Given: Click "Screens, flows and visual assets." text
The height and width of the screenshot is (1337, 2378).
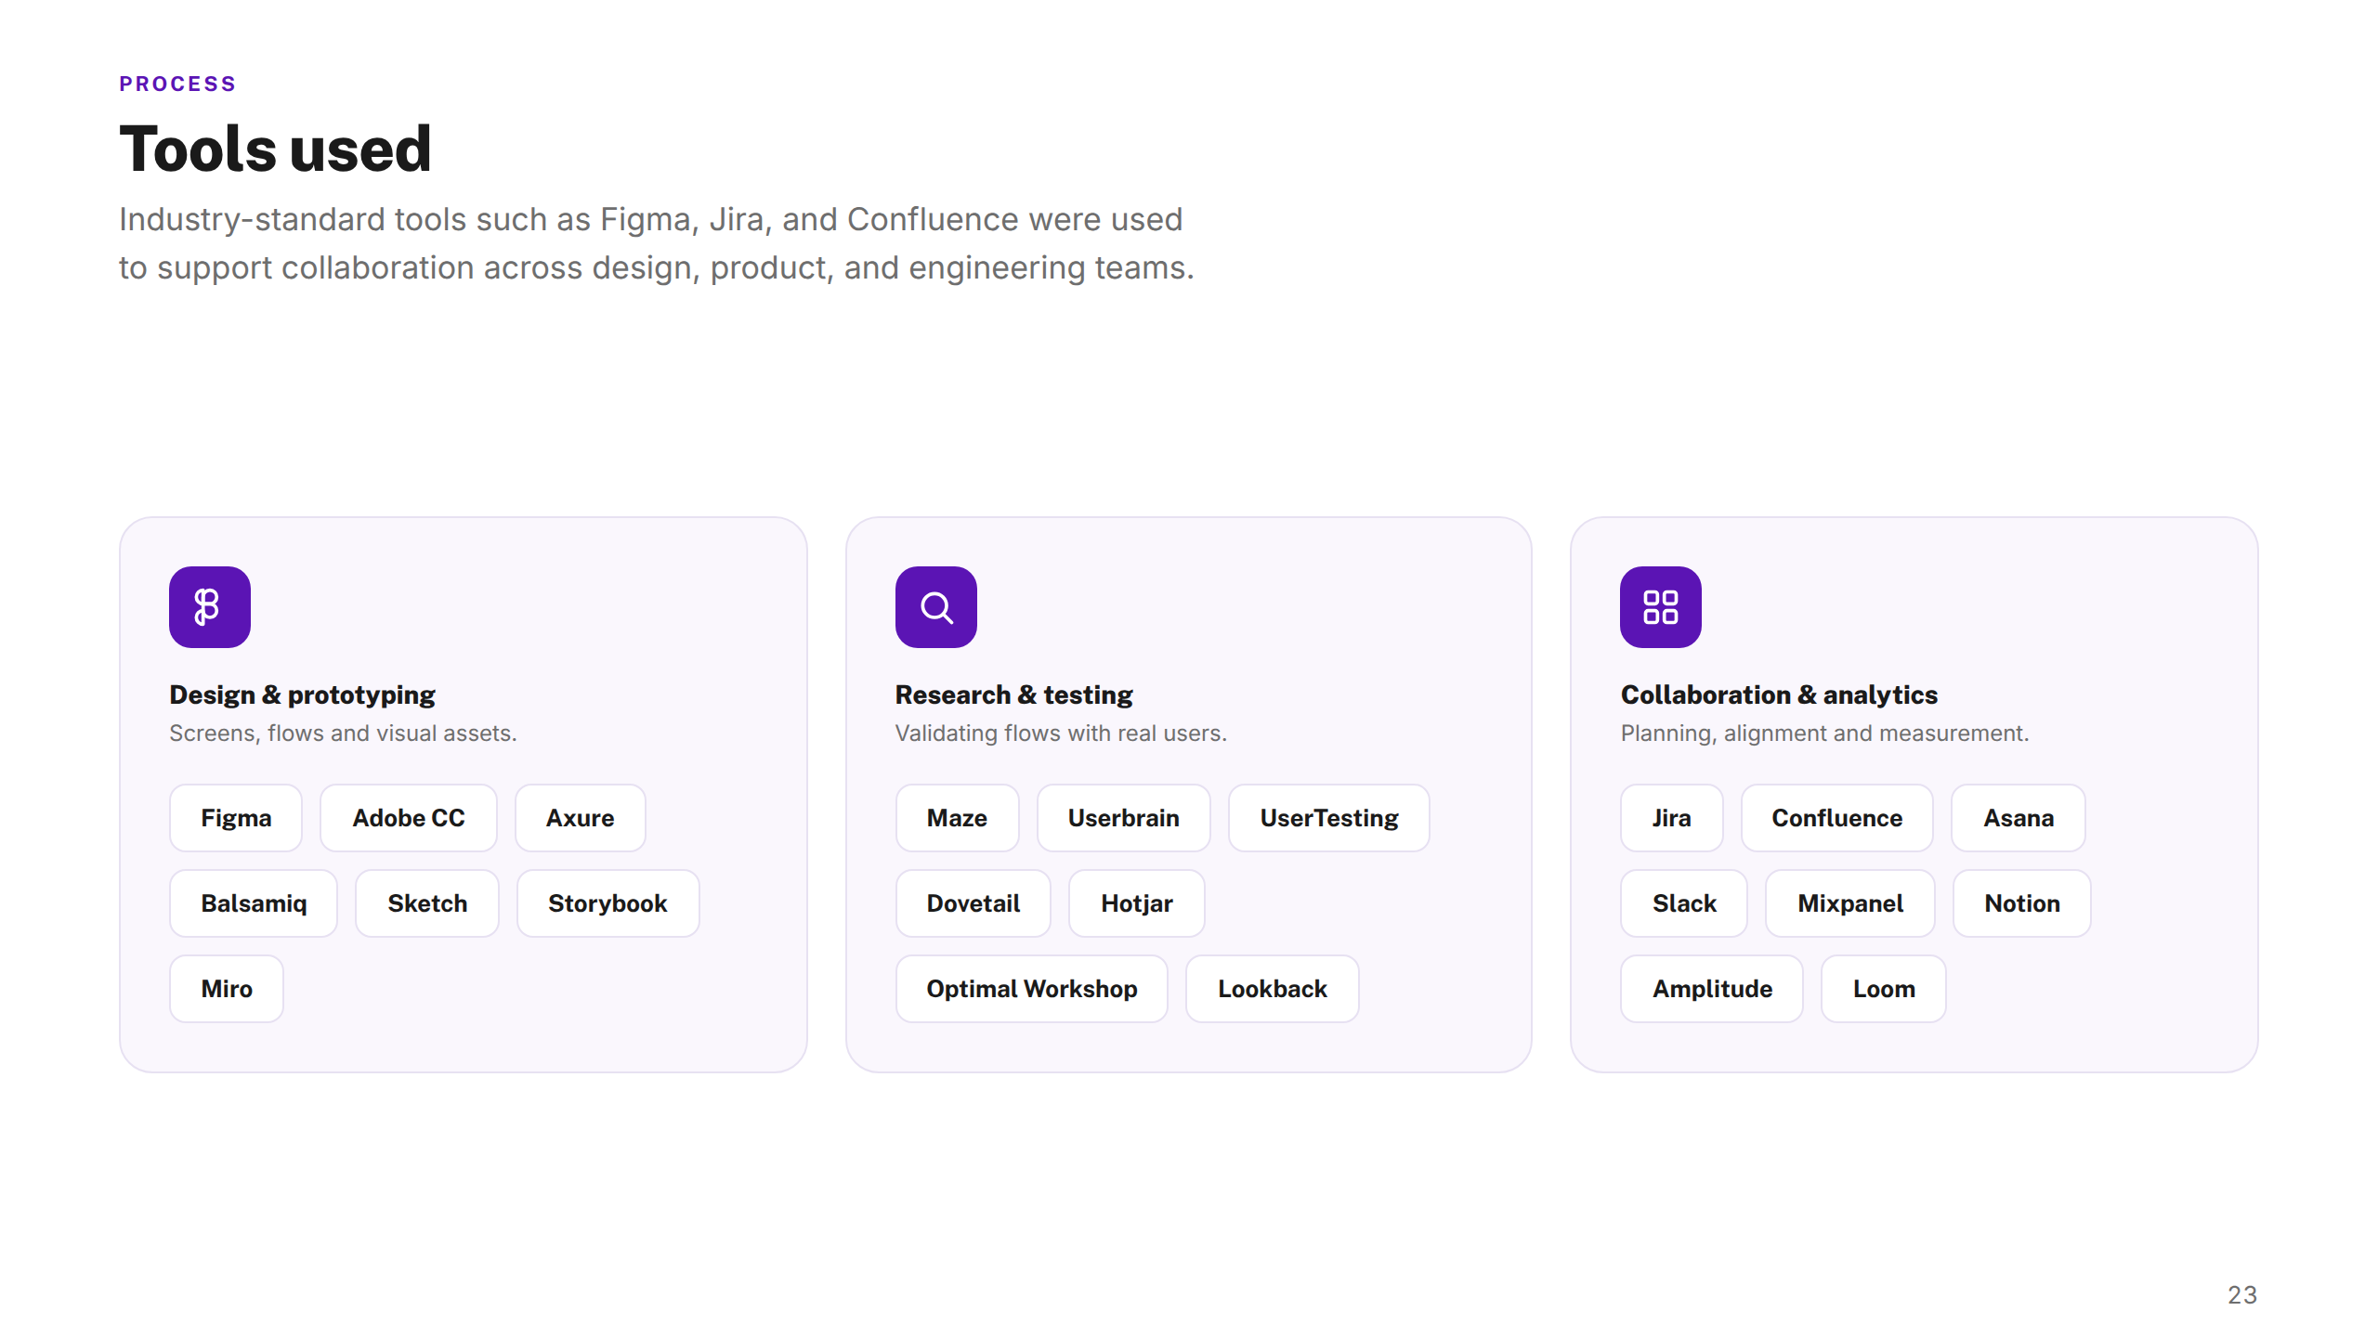Looking at the screenshot, I should point(343,733).
